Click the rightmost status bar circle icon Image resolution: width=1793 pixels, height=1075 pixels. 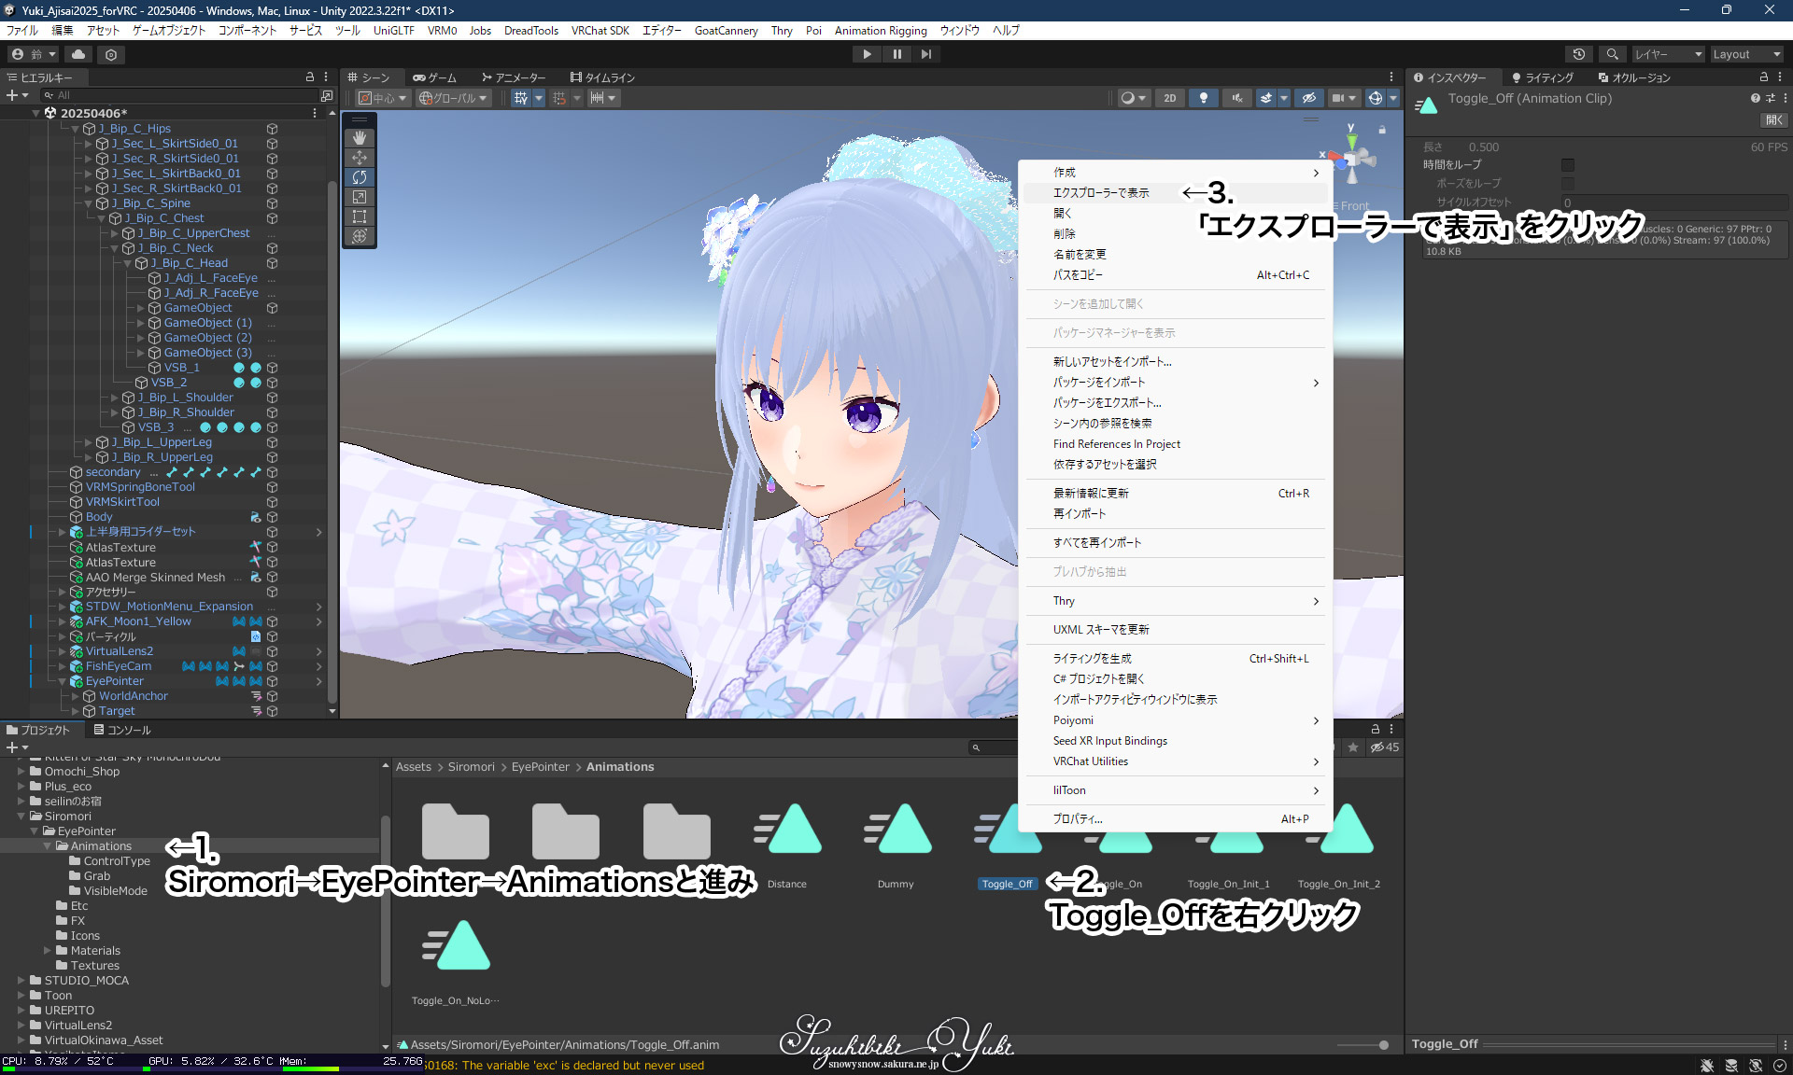click(x=1780, y=1066)
